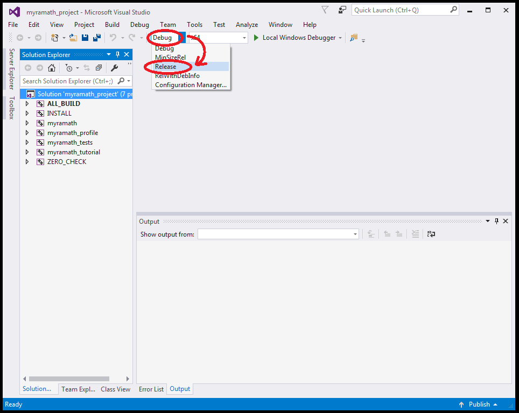Click Clear All icon in Output toolbar
The image size is (519, 413).
point(416,234)
